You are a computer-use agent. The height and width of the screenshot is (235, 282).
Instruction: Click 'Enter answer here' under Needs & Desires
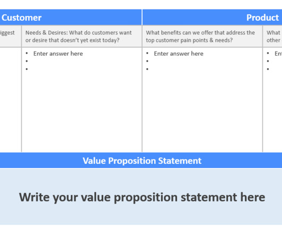coord(58,54)
